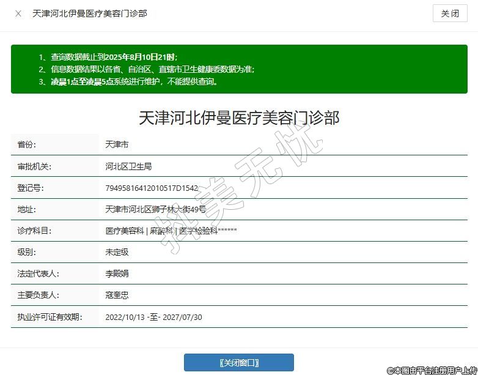Select registration number 79495816412010517D1542
The image size is (478, 375).
coord(152,188)
